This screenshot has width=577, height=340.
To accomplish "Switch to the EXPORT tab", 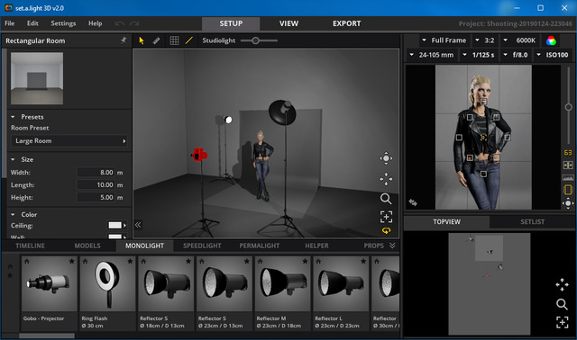I will click(x=346, y=23).
